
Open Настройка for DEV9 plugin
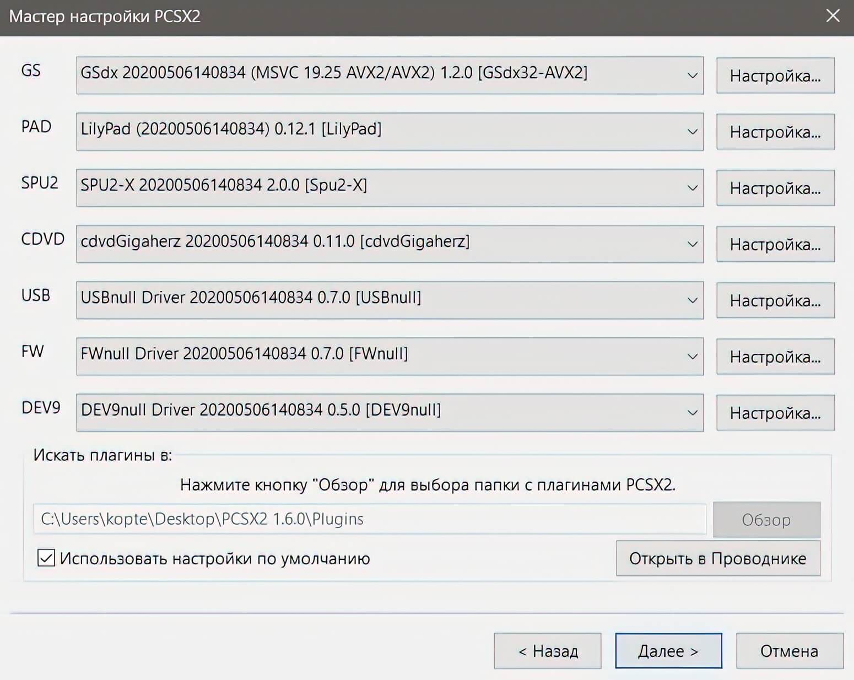click(x=775, y=413)
